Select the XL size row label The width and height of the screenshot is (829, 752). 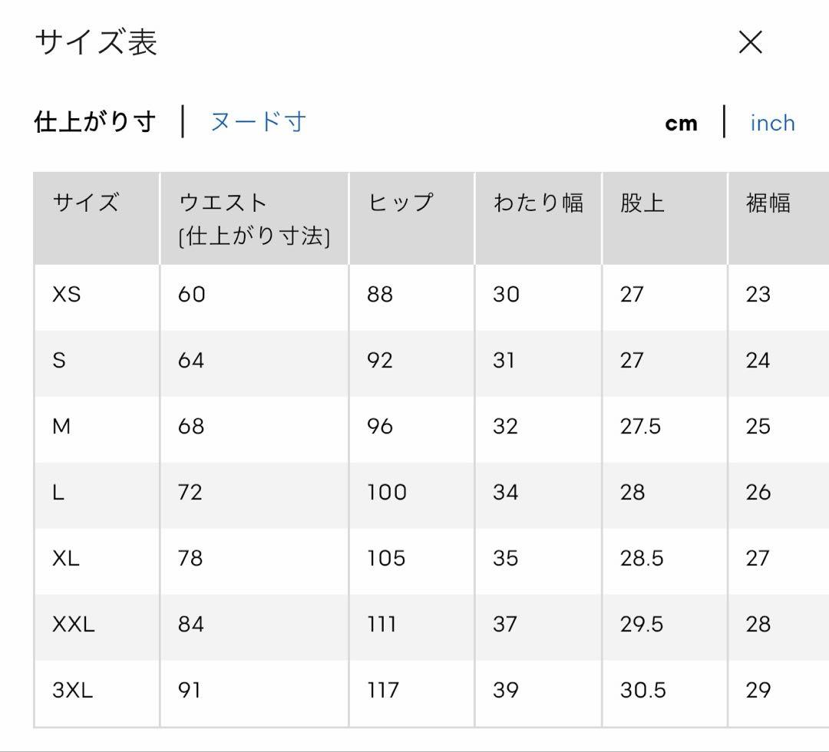point(66,558)
